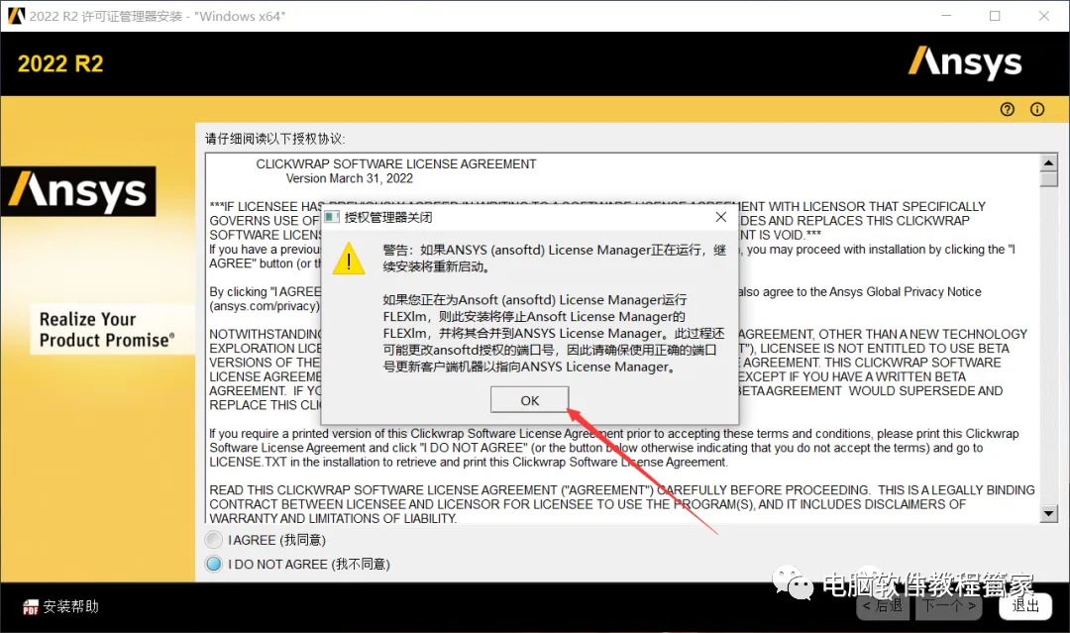Click the warning triangle icon in dialog
This screenshot has width=1070, height=633.
[x=349, y=259]
